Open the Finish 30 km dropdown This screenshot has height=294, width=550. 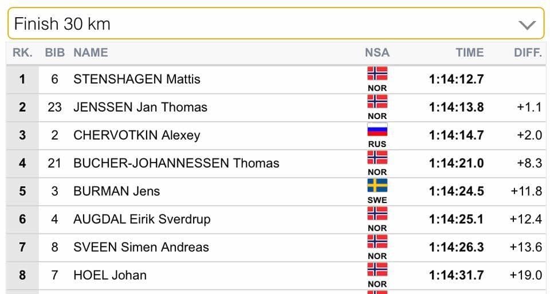tap(275, 24)
